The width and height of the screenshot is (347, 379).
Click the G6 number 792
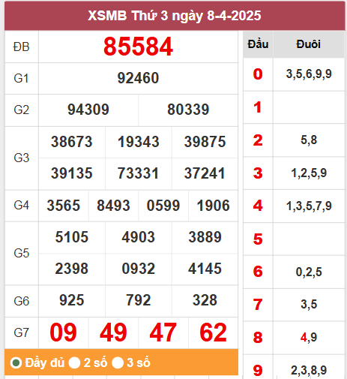(x=138, y=300)
